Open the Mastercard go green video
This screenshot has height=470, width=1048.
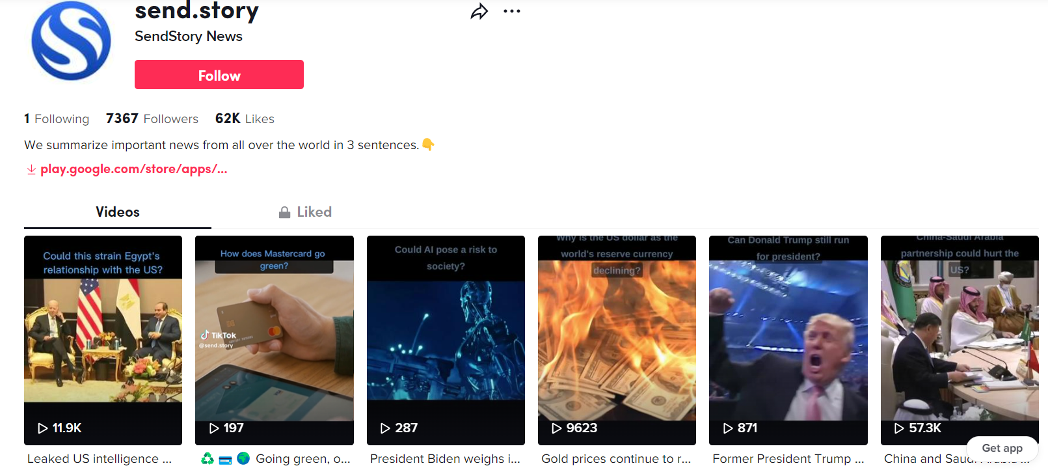pos(275,340)
